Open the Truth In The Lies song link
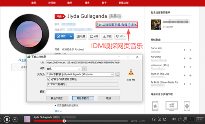 tap(160, 74)
